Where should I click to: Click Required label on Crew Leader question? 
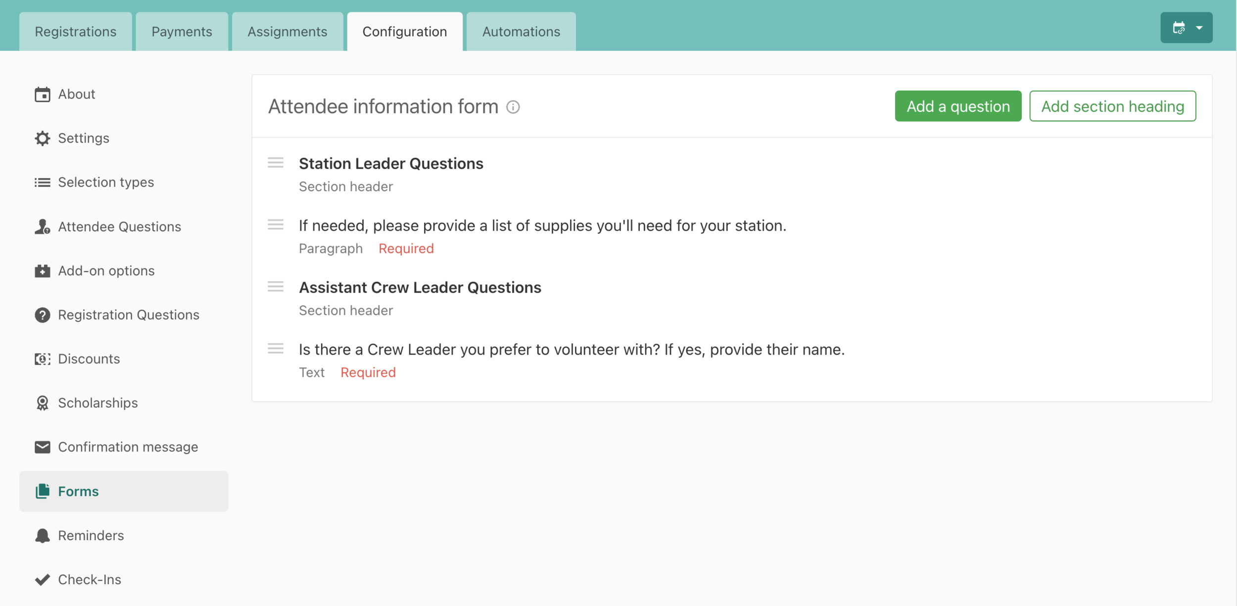[x=368, y=372]
